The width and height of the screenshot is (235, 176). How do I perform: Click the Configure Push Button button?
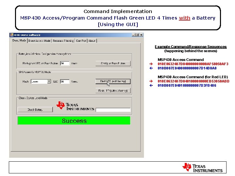tap(113, 63)
